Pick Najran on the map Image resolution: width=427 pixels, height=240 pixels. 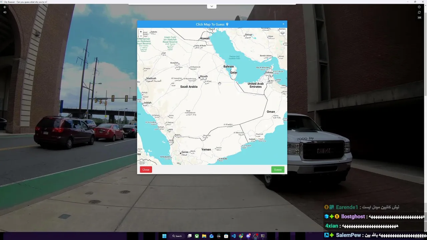tap(177, 135)
